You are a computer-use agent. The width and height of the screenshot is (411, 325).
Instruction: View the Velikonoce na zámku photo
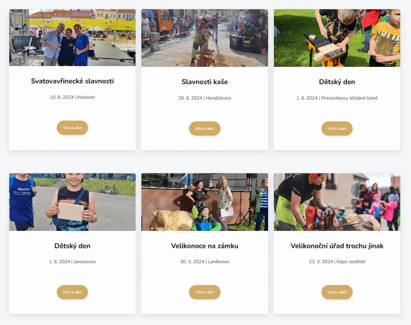tap(205, 202)
